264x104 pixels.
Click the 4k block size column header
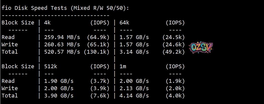(x=47, y=23)
